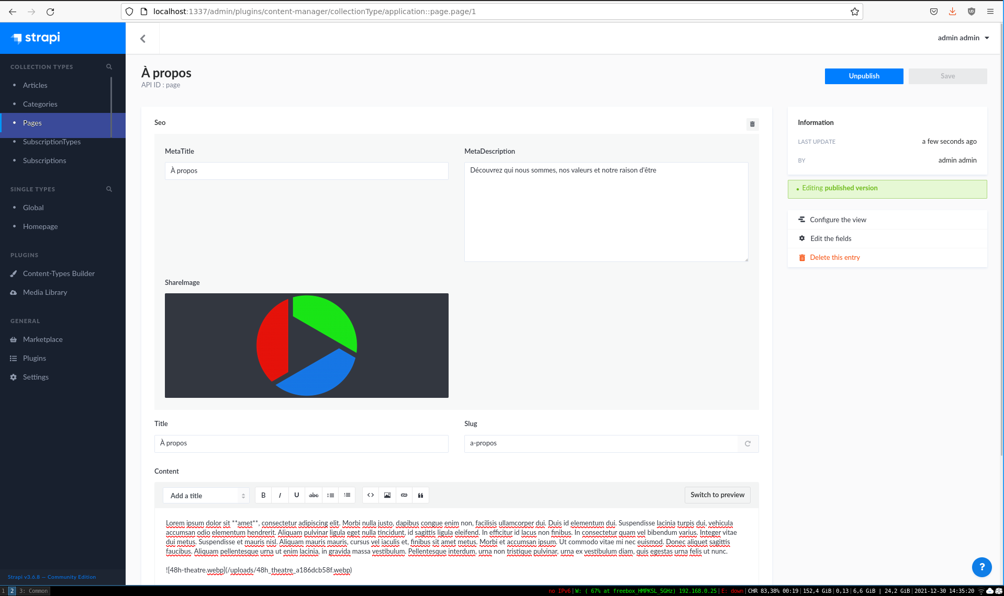Click into the Content markdown text area
Image resolution: width=1004 pixels, height=596 pixels.
pyautogui.click(x=456, y=546)
